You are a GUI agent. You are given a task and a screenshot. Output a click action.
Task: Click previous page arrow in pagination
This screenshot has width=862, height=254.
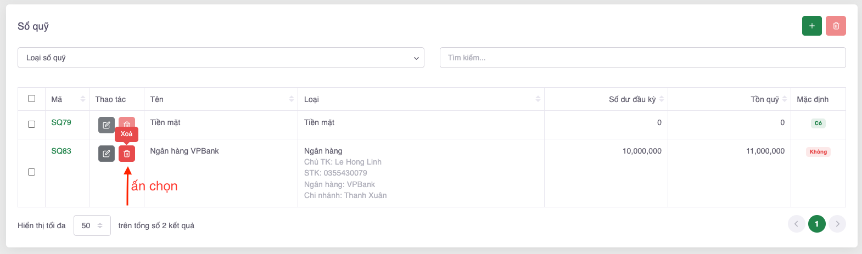coord(796,224)
